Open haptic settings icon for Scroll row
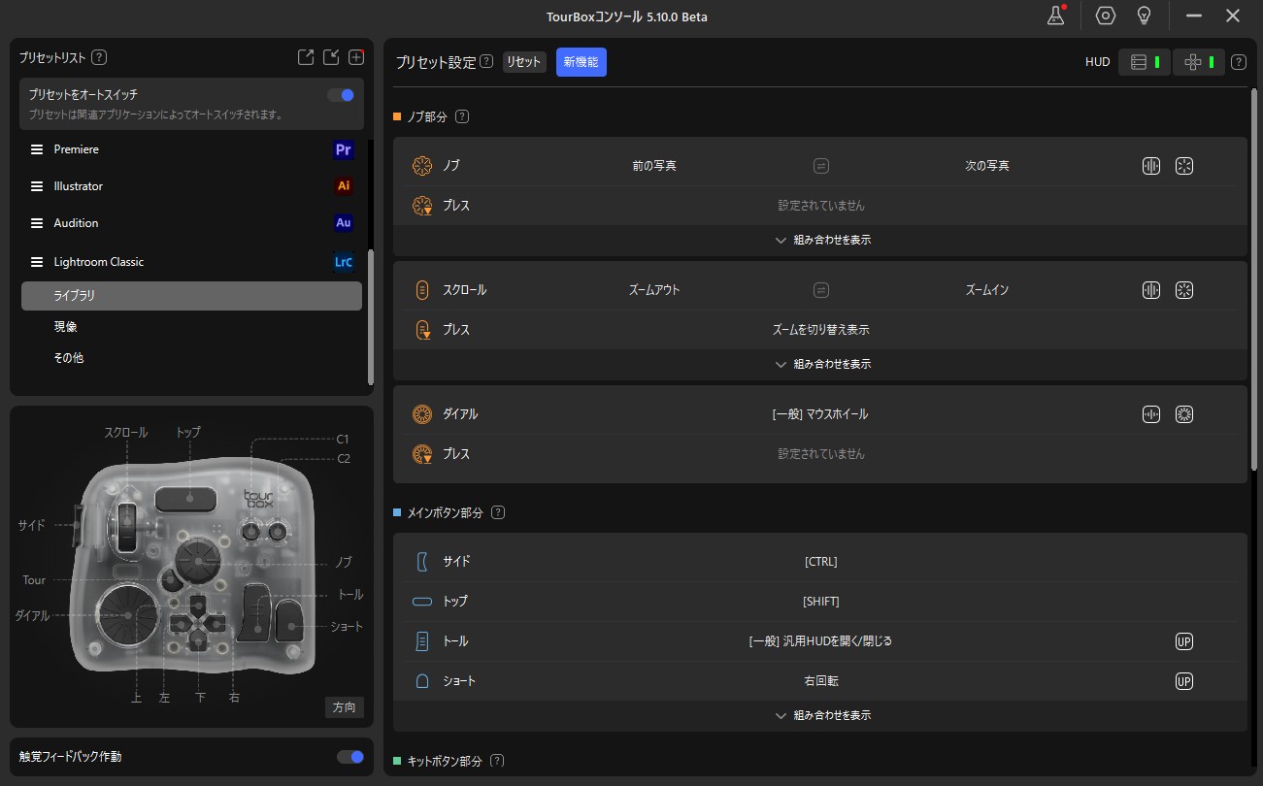The width and height of the screenshot is (1263, 786). click(x=1151, y=290)
